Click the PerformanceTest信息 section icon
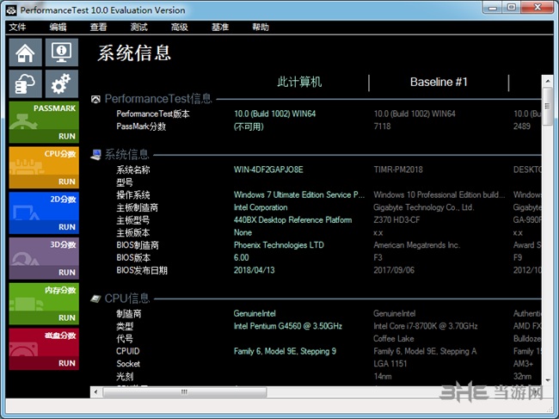Image resolution: width=559 pixels, height=419 pixels. [95, 99]
